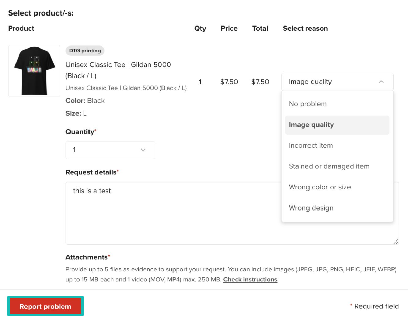This screenshot has width=408, height=318.
Task: Choose the "No problem" reason
Action: coord(307,104)
